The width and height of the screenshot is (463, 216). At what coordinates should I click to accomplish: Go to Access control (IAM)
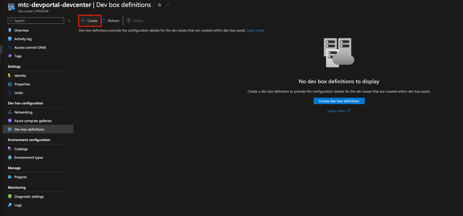(30, 47)
